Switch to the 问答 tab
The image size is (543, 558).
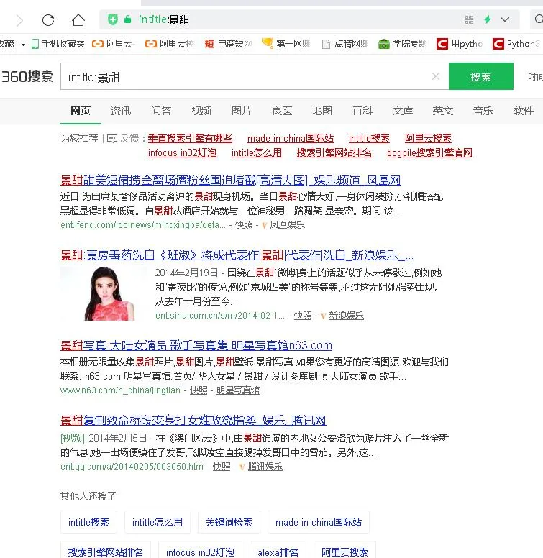[x=161, y=111]
